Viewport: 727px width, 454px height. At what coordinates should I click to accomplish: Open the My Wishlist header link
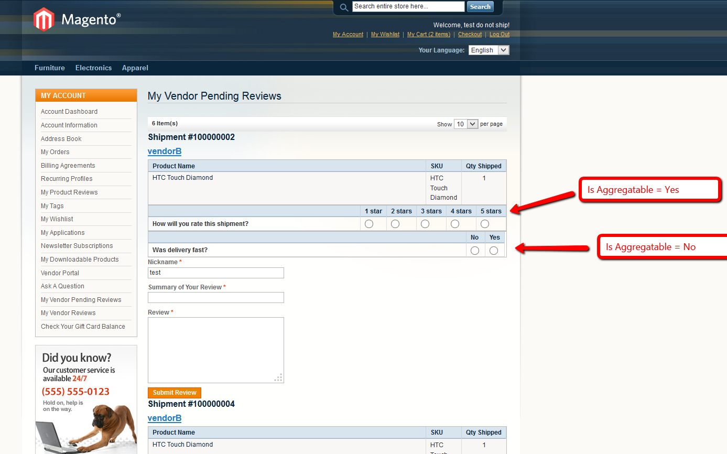[385, 34]
